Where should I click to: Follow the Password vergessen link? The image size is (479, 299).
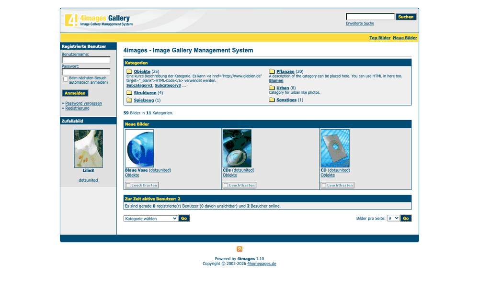[84, 103]
